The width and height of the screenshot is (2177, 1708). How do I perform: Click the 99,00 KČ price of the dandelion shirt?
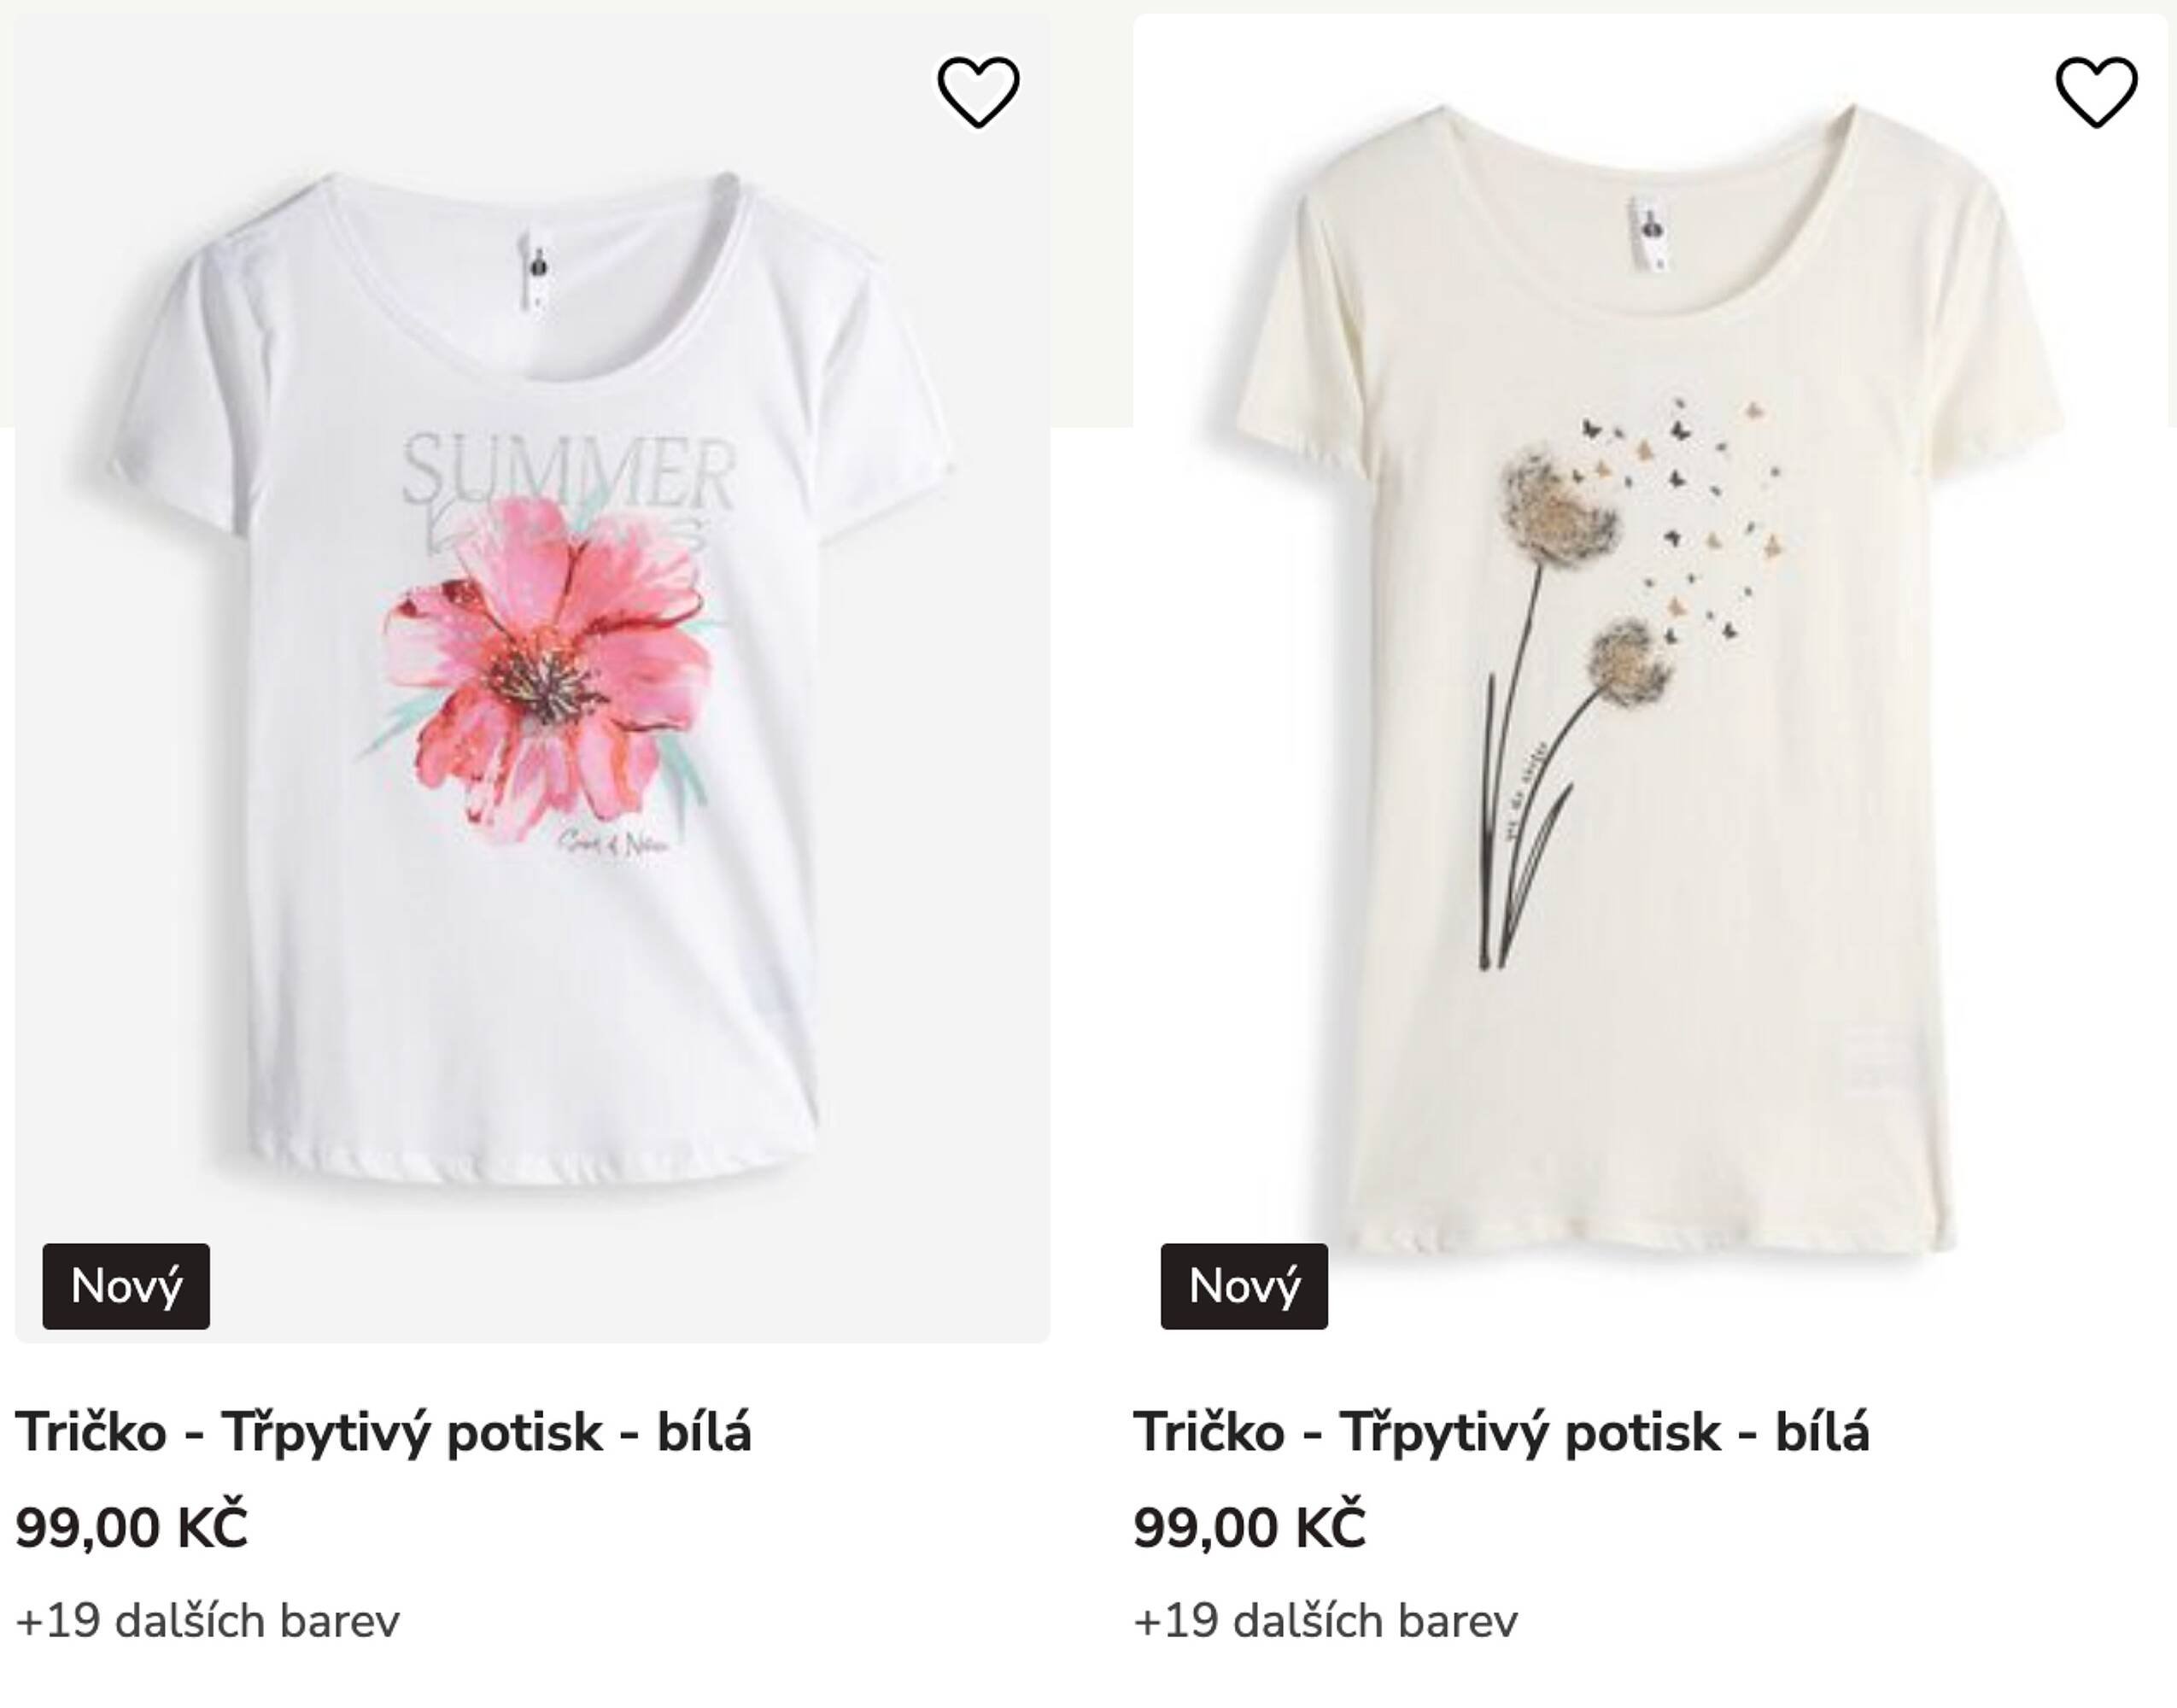click(x=1249, y=1527)
